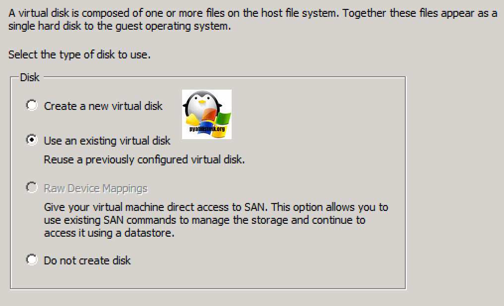This screenshot has height=306, width=504.
Task: Click the empty area below Do not create disk
Action: pos(207,276)
